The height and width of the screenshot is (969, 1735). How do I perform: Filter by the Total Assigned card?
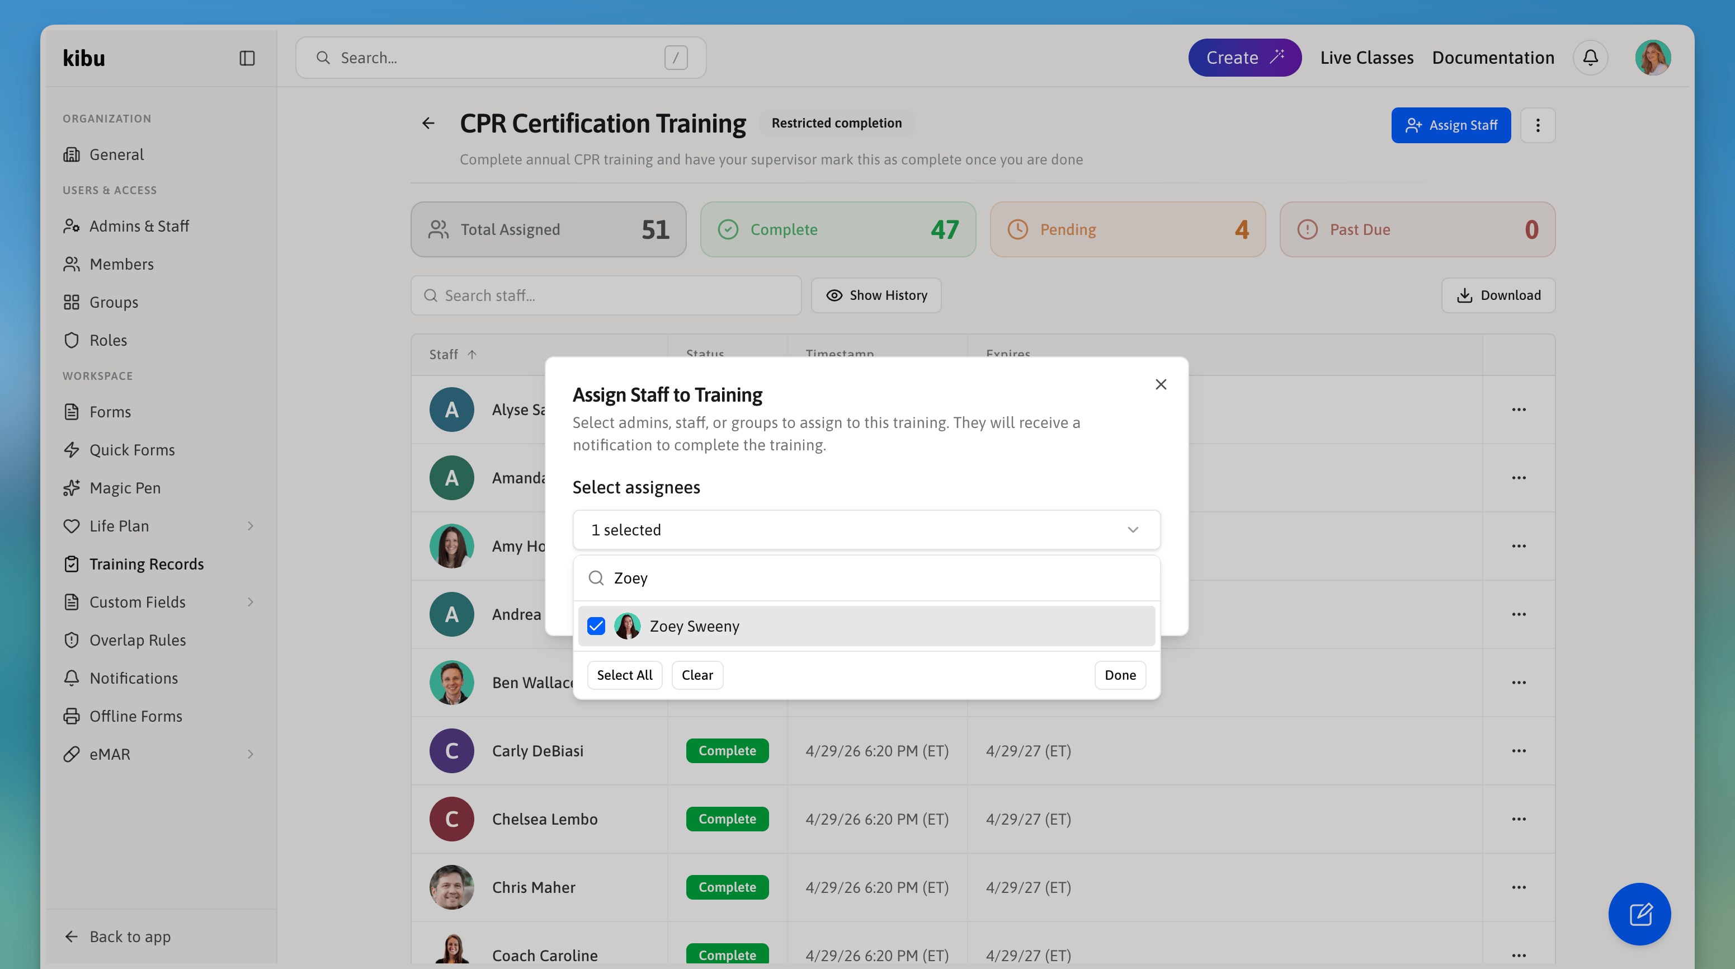[548, 229]
